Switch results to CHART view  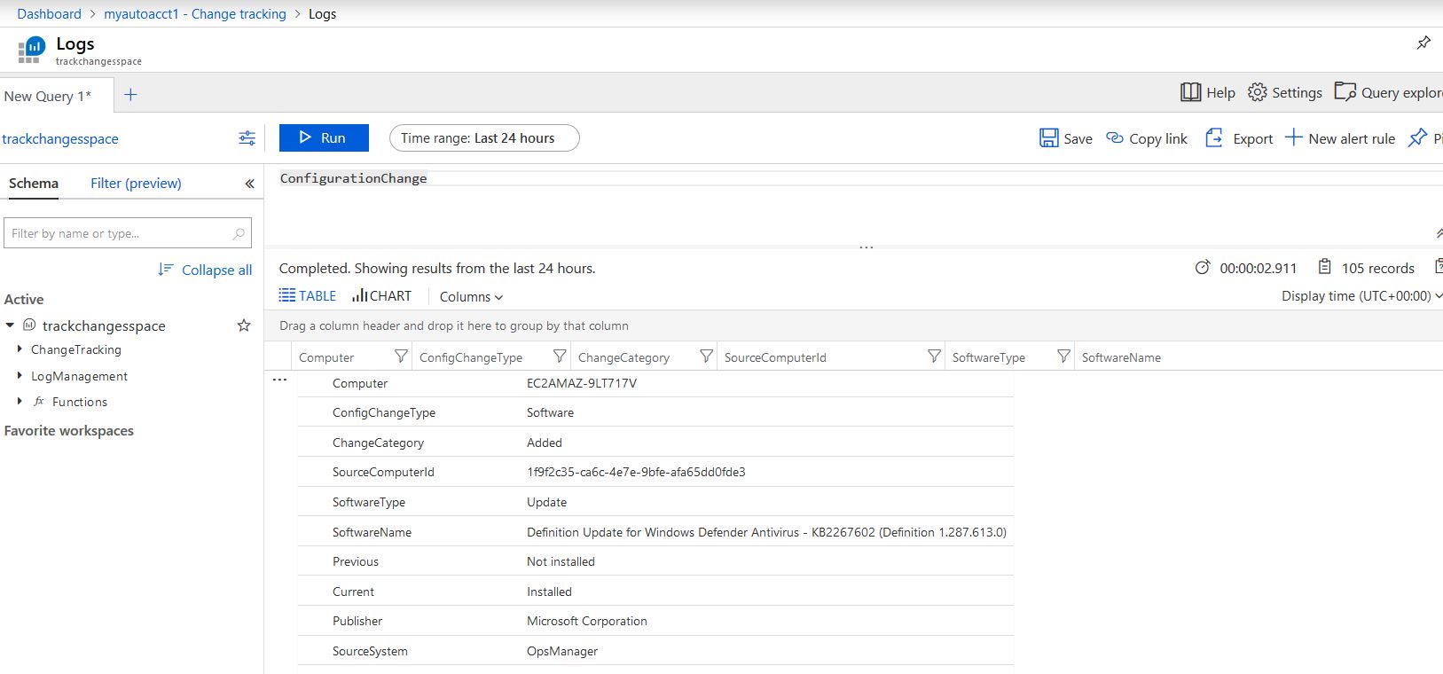382,296
